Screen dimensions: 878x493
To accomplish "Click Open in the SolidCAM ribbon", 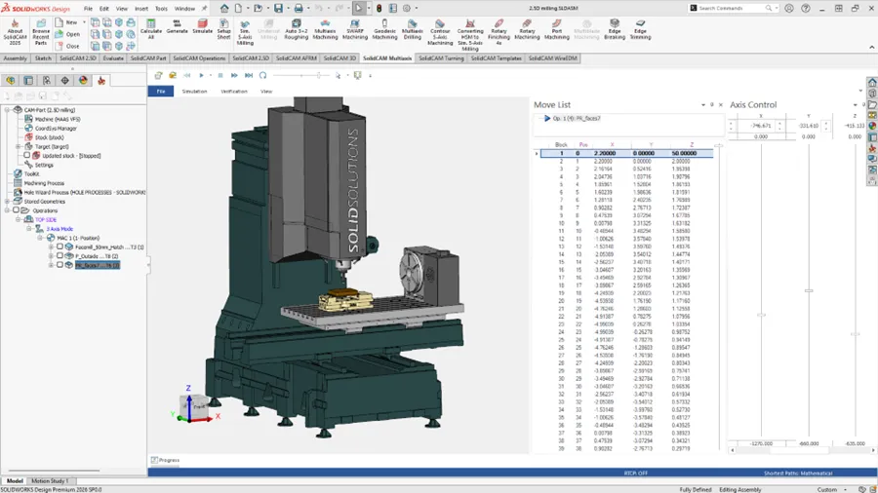I will click(67, 34).
